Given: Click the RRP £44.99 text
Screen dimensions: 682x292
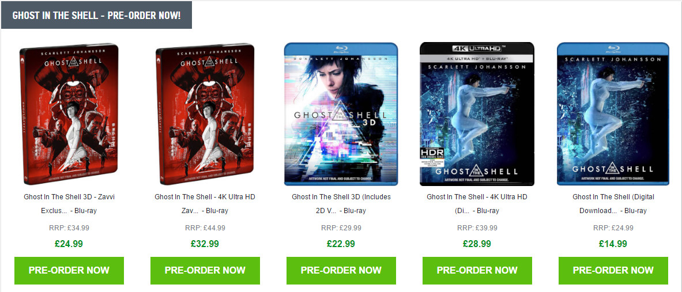Looking at the screenshot, I should pyautogui.click(x=205, y=227).
